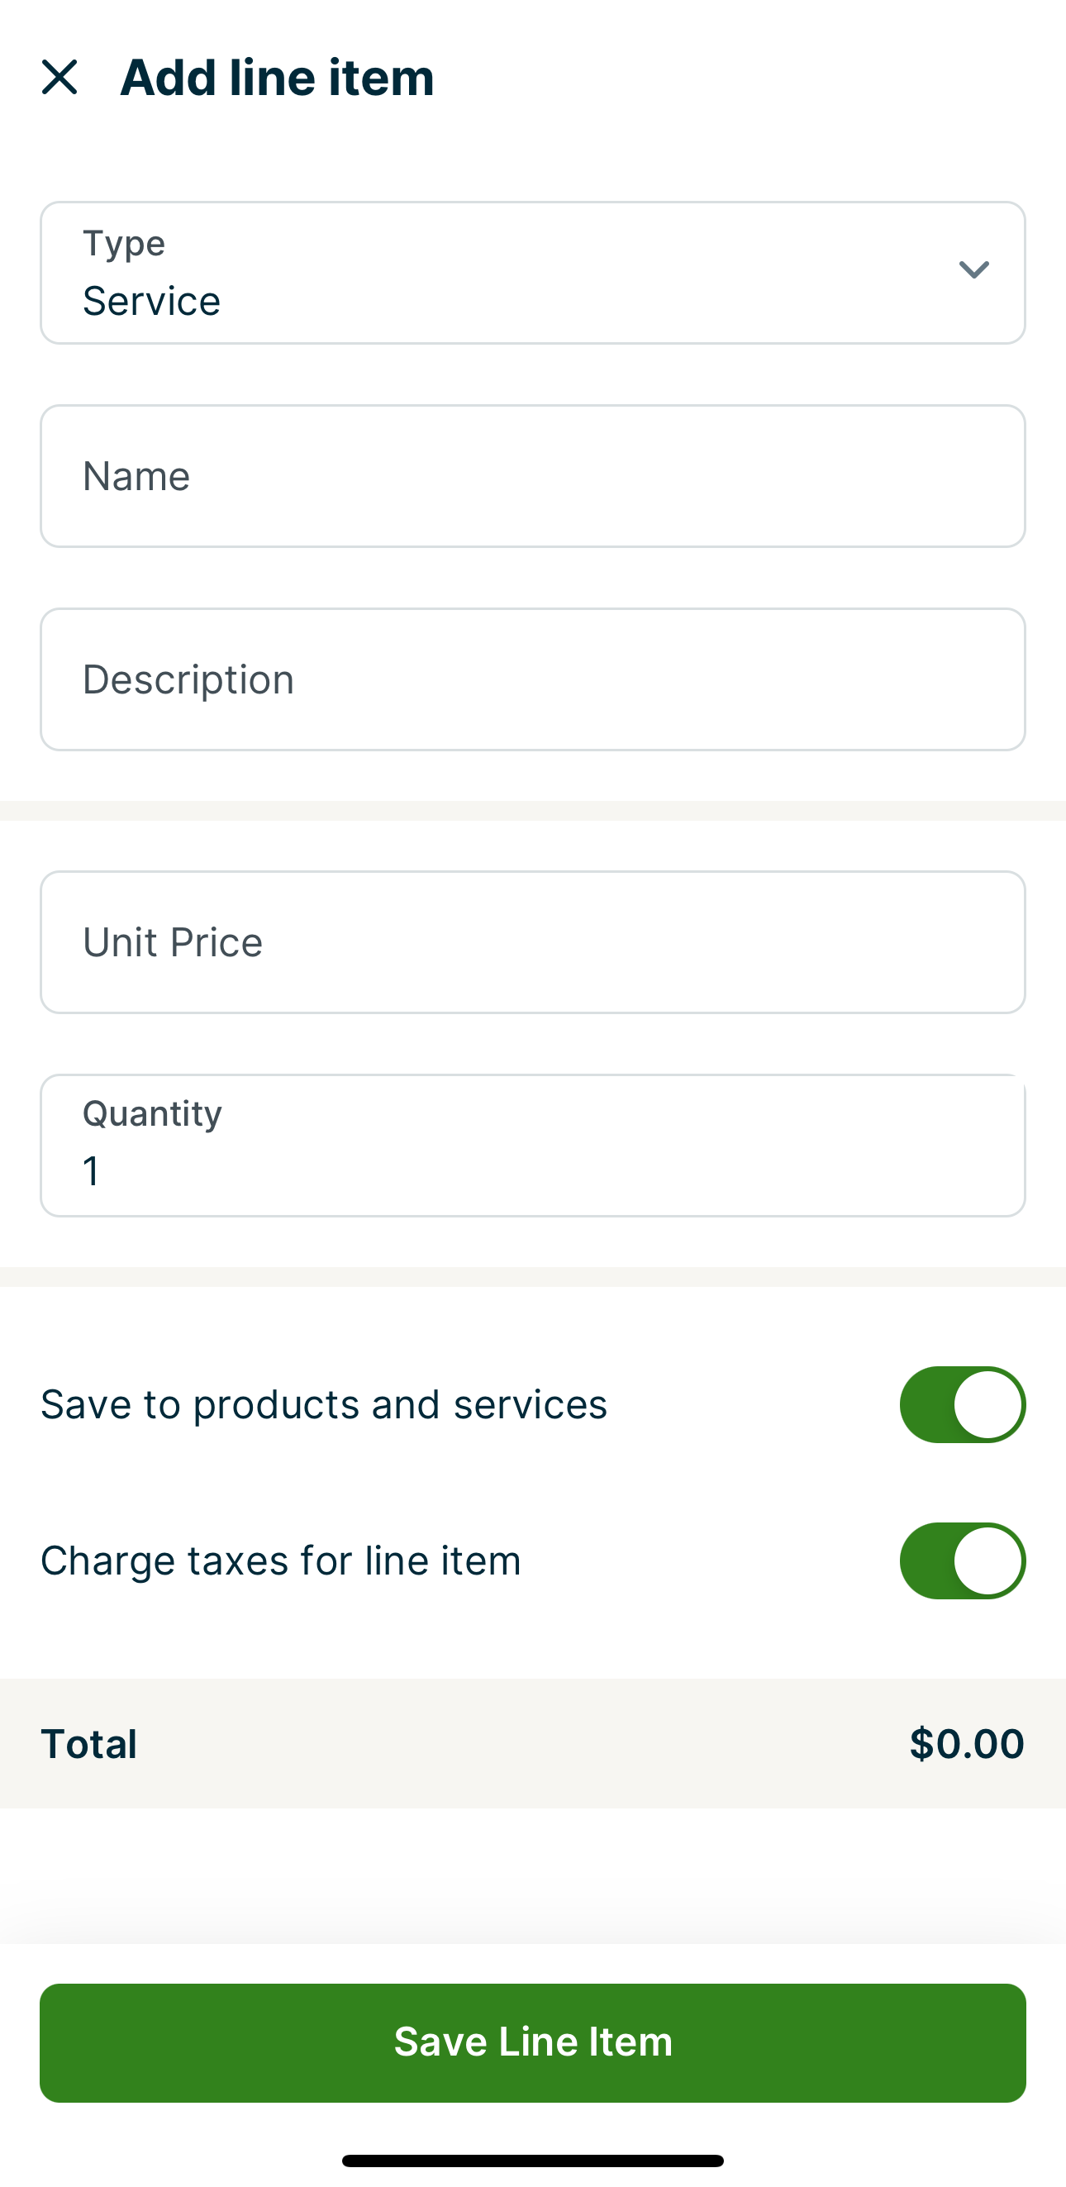This screenshot has width=1066, height=2187.
Task: Tap the small 'Quantity' field label
Action: click(152, 1113)
